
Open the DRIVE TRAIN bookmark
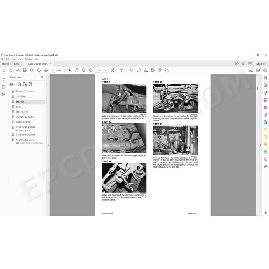click(x=23, y=122)
